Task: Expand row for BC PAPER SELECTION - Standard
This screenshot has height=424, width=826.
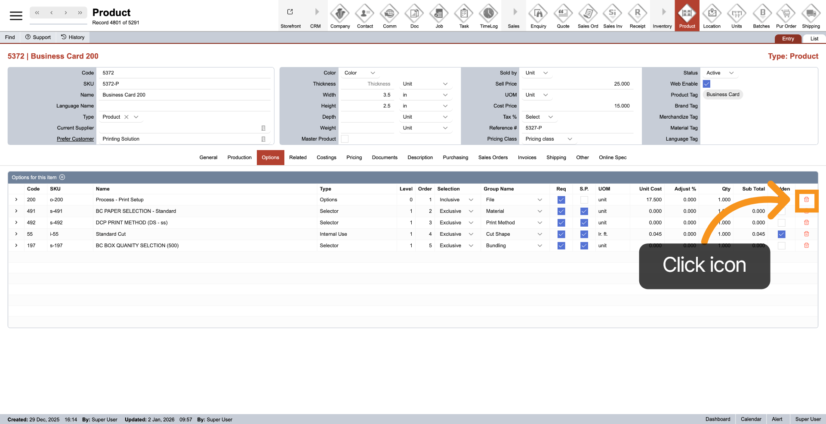Action: point(16,211)
